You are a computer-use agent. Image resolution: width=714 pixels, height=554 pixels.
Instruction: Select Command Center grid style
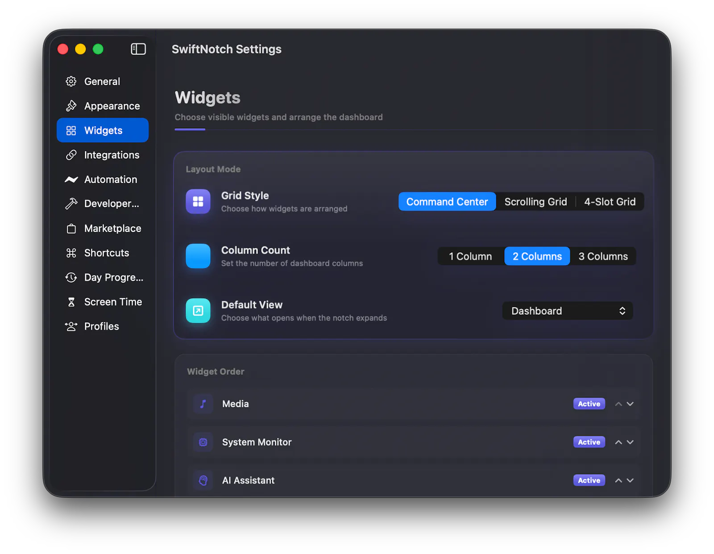pos(447,202)
